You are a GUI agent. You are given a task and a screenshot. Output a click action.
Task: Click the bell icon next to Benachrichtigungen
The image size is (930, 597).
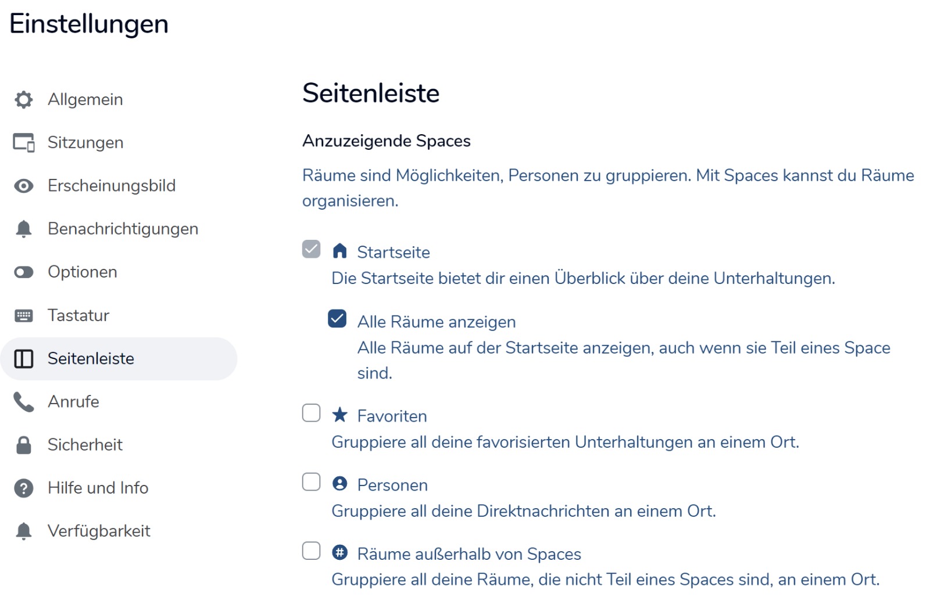click(24, 229)
